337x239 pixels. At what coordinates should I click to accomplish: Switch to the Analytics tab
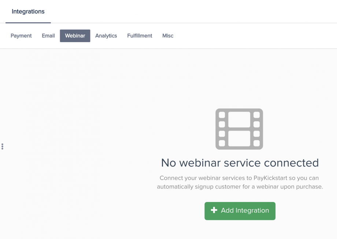(106, 36)
